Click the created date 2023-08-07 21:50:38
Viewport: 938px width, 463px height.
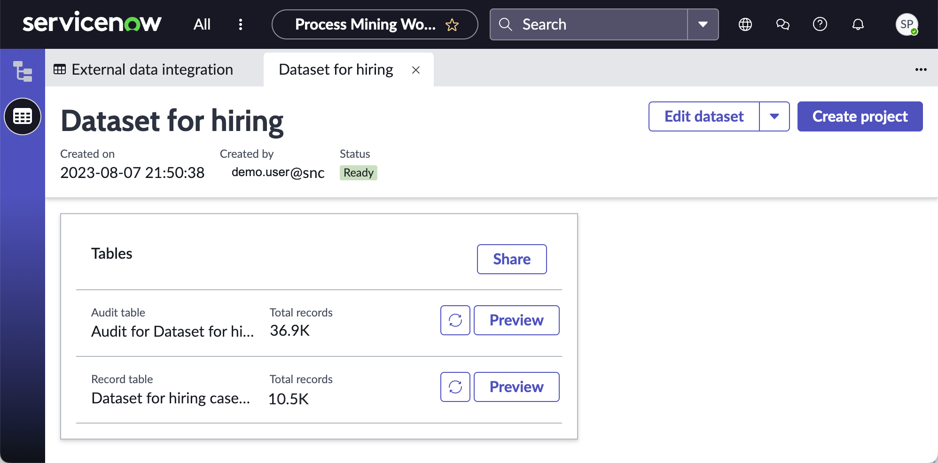[x=133, y=173]
